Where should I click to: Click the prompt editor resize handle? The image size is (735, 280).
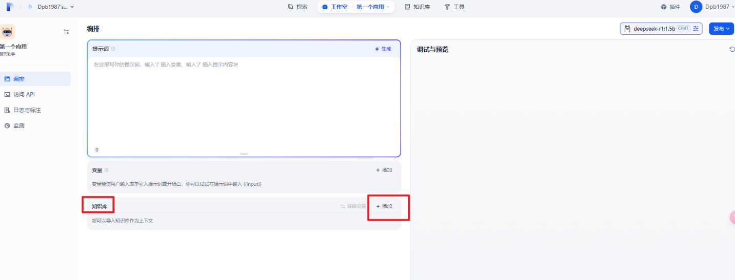pos(244,154)
